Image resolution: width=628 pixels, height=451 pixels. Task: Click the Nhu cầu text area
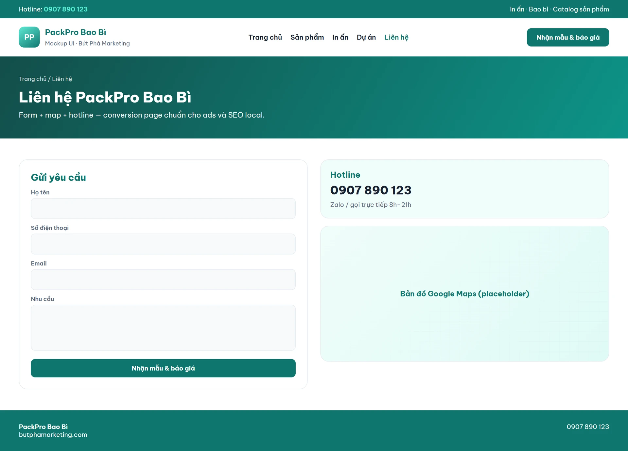tap(163, 328)
